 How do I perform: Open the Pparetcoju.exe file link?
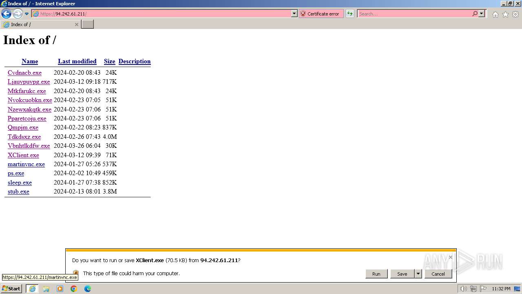pos(27,118)
